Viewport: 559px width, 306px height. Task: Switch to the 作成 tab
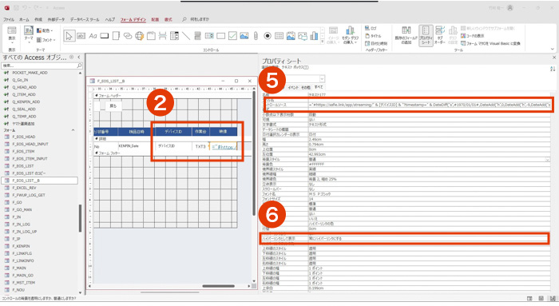tap(38, 19)
